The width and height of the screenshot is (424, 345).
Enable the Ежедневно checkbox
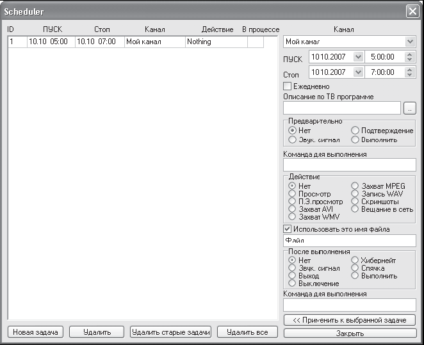tap(287, 86)
